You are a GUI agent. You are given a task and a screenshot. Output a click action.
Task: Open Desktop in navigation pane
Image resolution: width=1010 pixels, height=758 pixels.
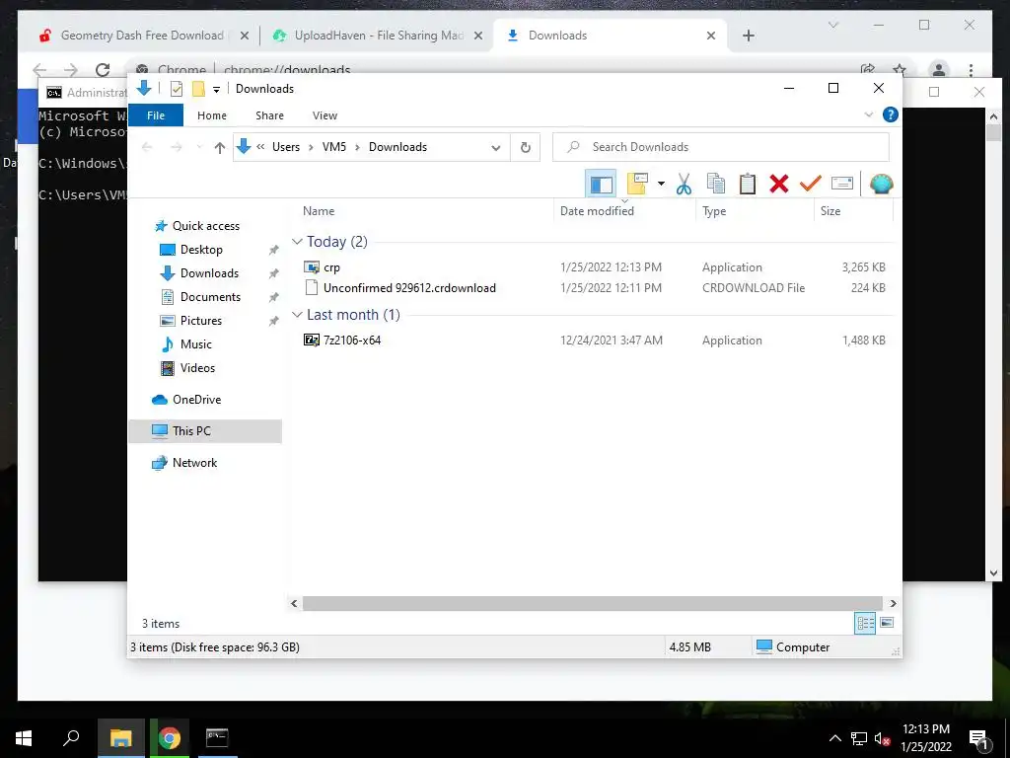point(201,250)
